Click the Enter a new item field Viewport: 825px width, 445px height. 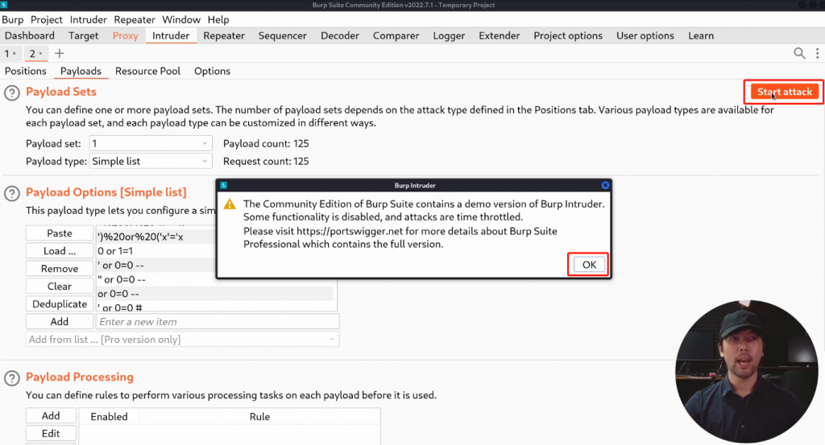(x=218, y=322)
